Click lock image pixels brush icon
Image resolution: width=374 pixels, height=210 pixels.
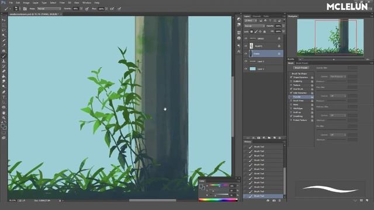tap(256, 32)
